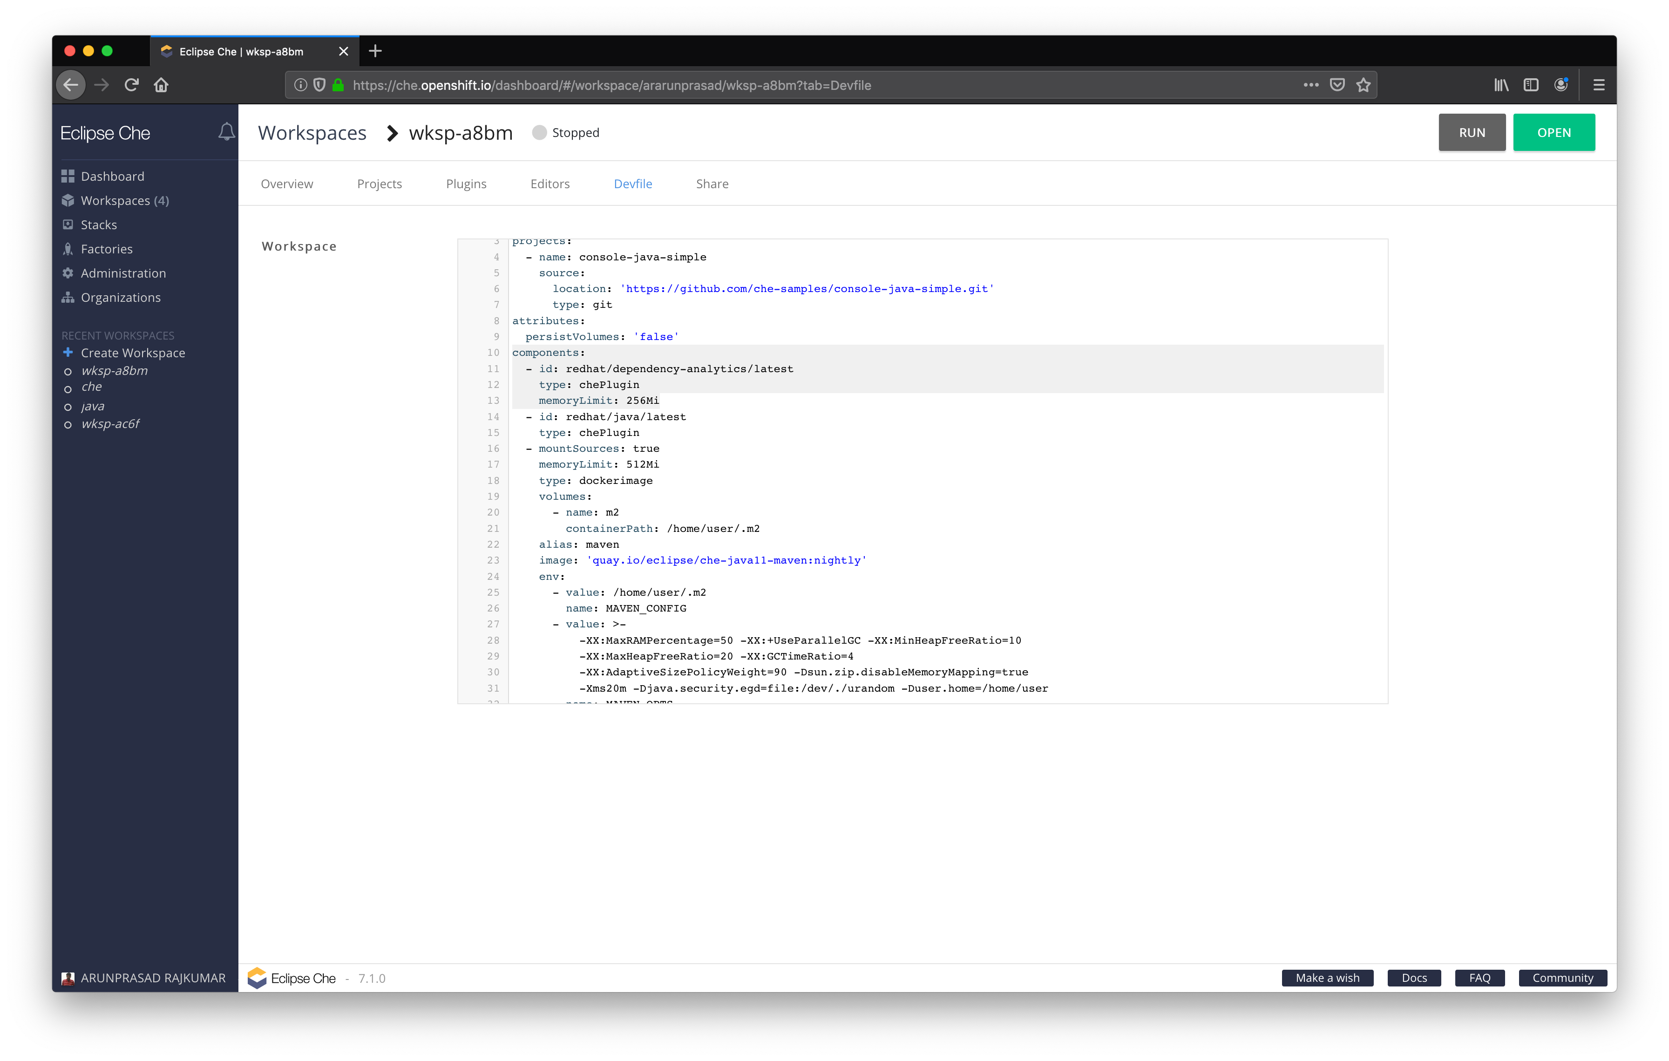Open the site information icon in address bar
Screen dimensions: 1669x1061
coord(301,85)
